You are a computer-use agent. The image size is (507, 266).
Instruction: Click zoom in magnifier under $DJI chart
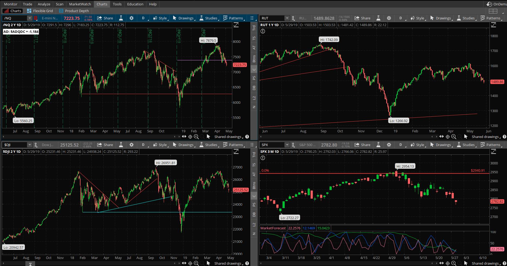(196, 263)
